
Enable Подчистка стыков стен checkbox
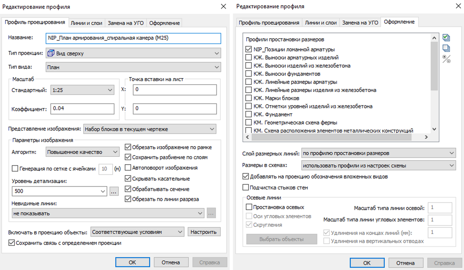[x=245, y=187]
